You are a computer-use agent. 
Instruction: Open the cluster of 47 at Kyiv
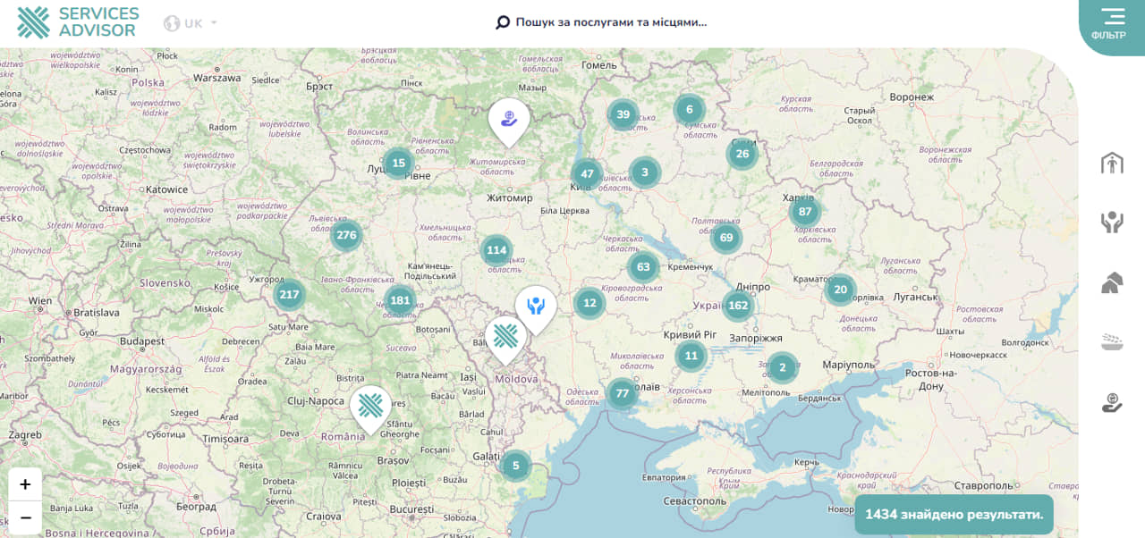click(x=587, y=174)
